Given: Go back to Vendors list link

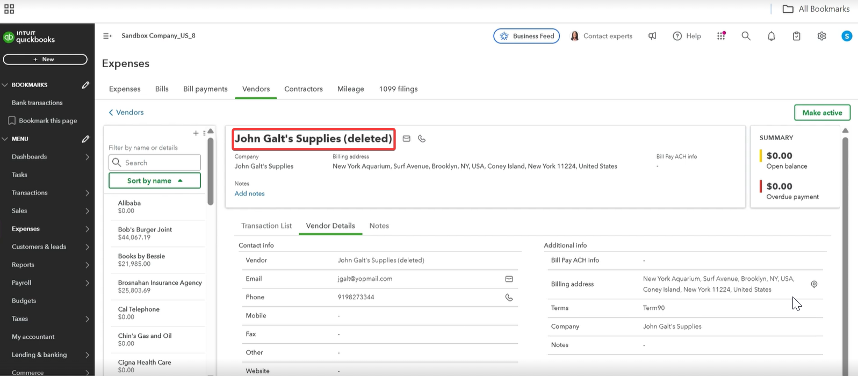Looking at the screenshot, I should pos(126,112).
